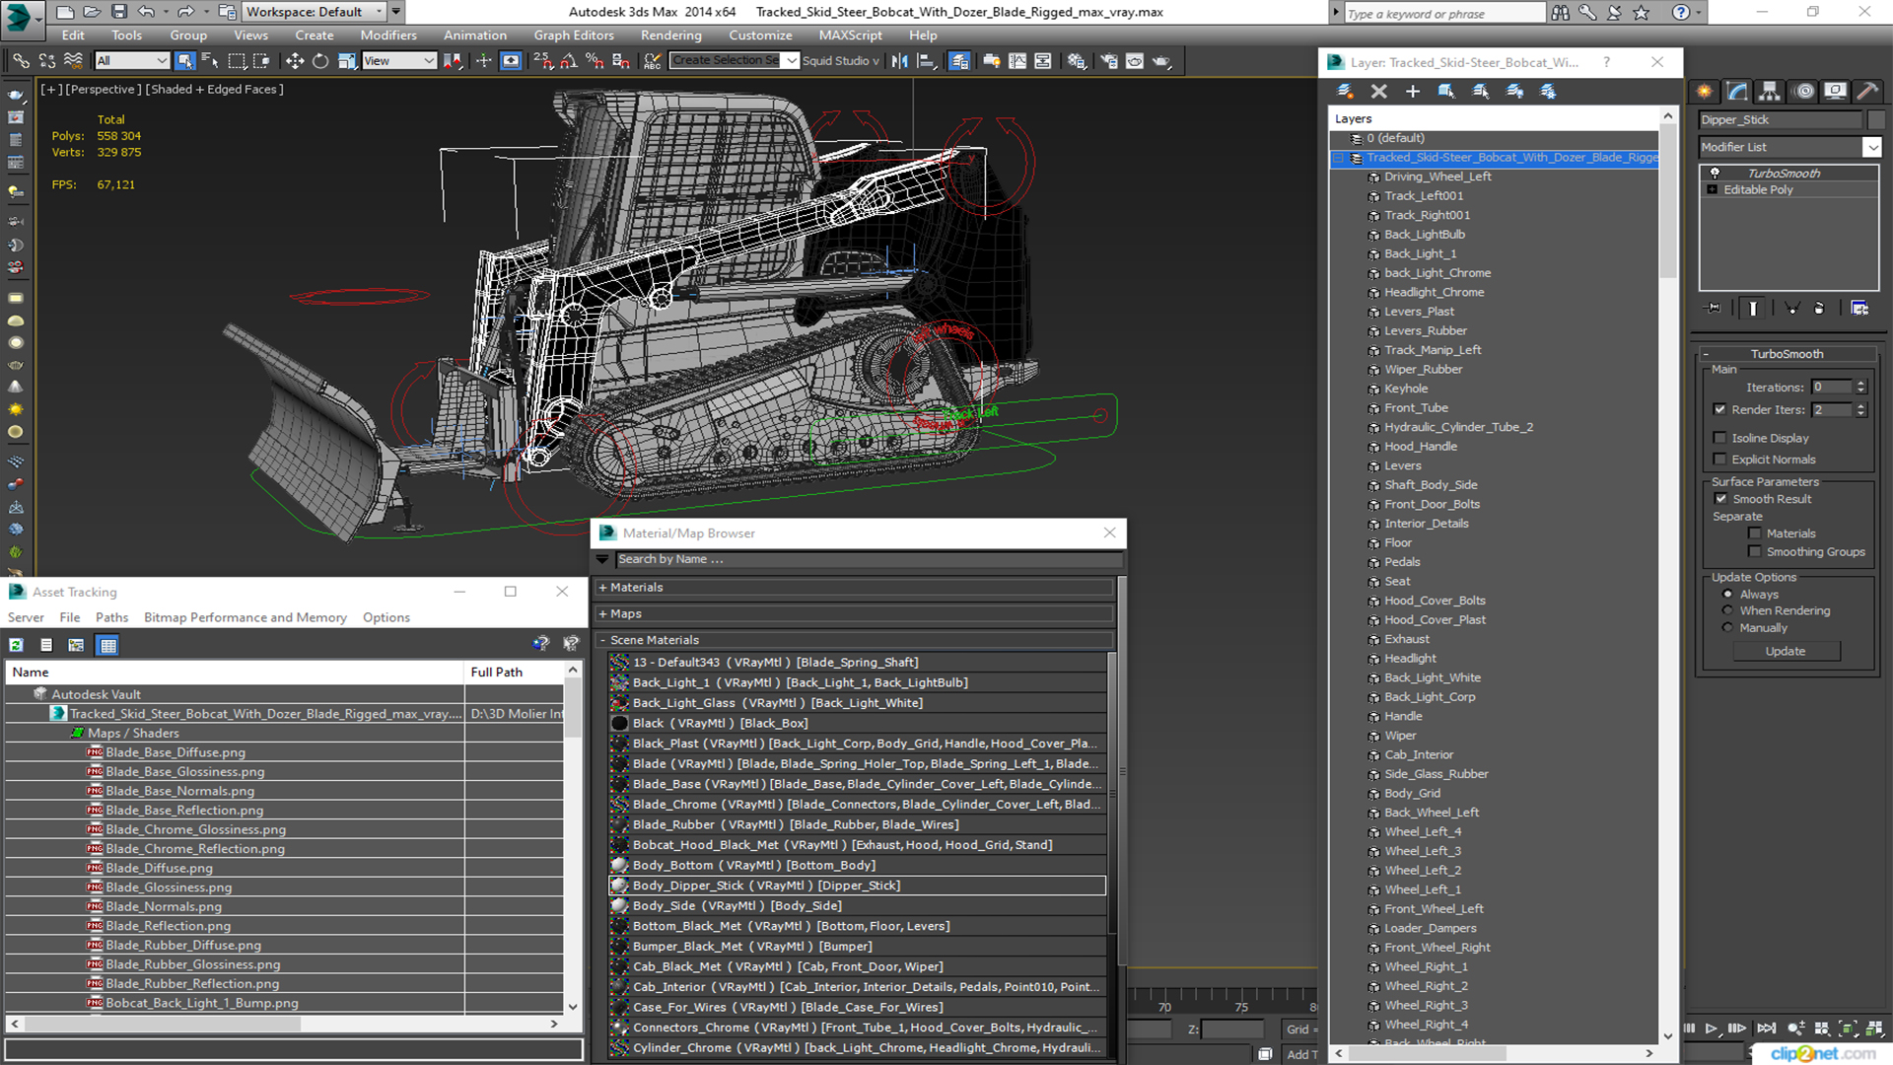Open the View reference coordinate dropdown
The height and width of the screenshot is (1065, 1893).
click(x=399, y=61)
